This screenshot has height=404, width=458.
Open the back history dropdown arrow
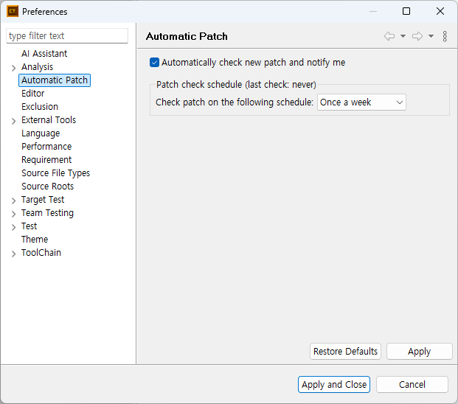[x=403, y=36]
